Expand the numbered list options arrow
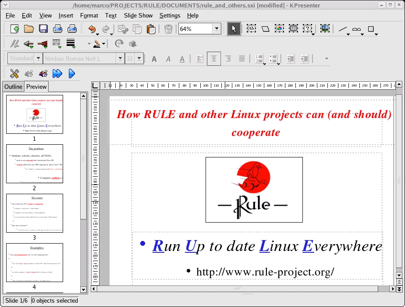The image size is (405, 307). coord(264,63)
